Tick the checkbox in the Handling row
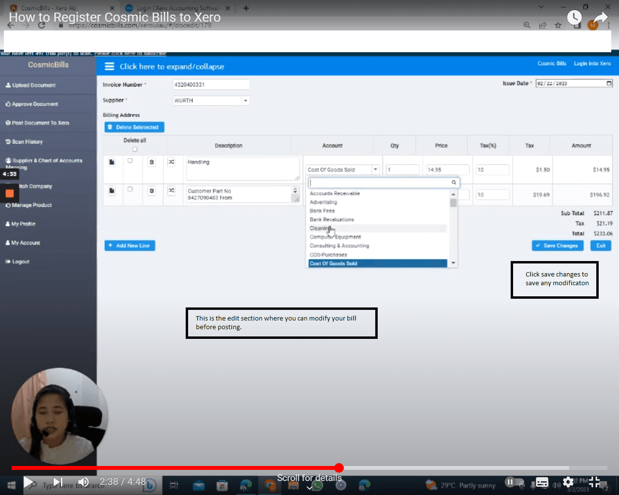 click(x=130, y=160)
